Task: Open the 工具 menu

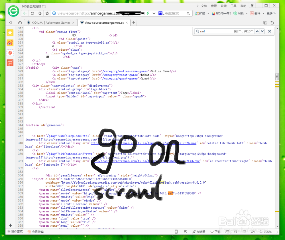Action: (x=233, y=6)
